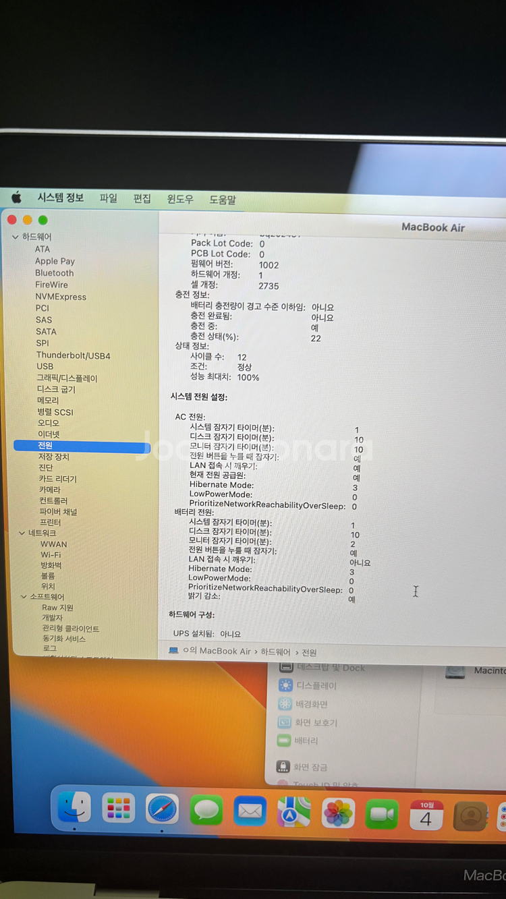
Task: Open the 파일 menu
Action: pos(108,198)
